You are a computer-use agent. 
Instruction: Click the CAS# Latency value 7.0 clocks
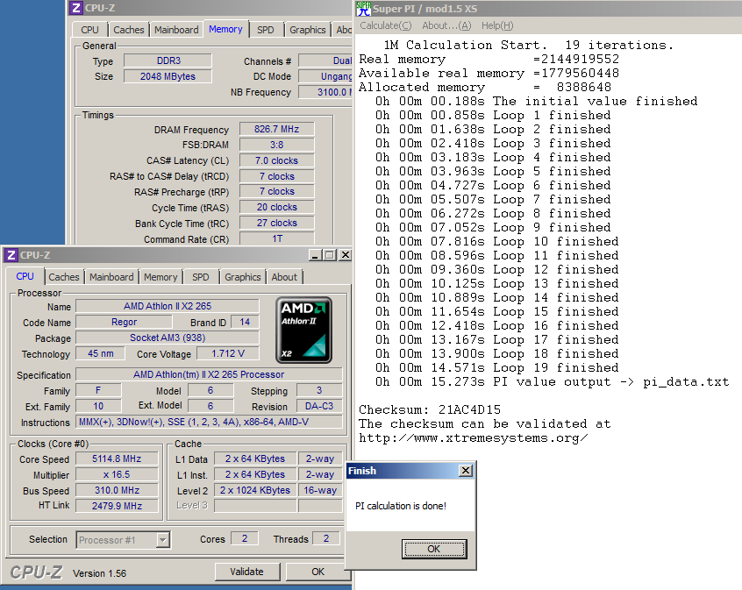[x=277, y=160]
